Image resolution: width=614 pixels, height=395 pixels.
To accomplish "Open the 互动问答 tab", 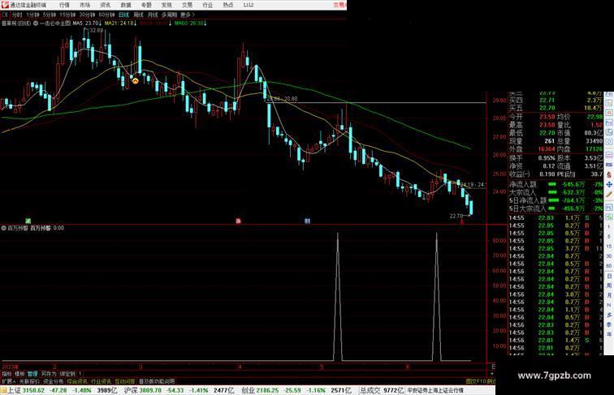I will (x=125, y=381).
